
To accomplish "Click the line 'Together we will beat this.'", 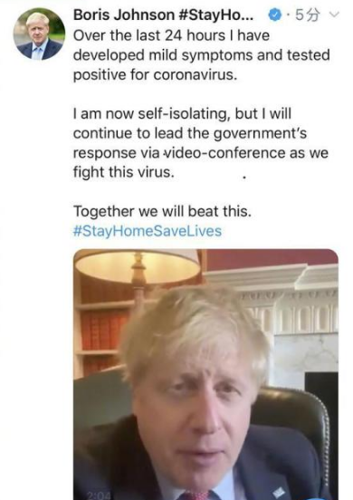I will coord(162,211).
